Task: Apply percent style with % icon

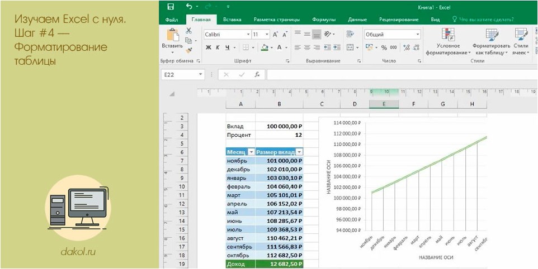Action: (x=384, y=47)
